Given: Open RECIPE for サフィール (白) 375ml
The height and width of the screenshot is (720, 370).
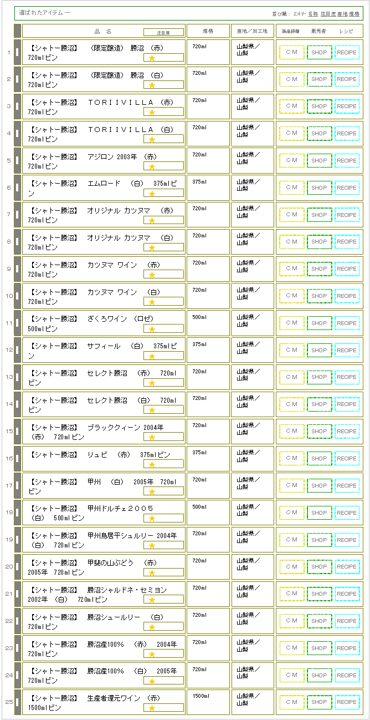Looking at the screenshot, I should point(347,350).
